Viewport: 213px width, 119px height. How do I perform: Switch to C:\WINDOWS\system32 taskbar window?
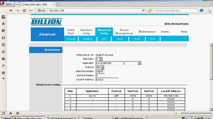pyautogui.click(x=130, y=118)
